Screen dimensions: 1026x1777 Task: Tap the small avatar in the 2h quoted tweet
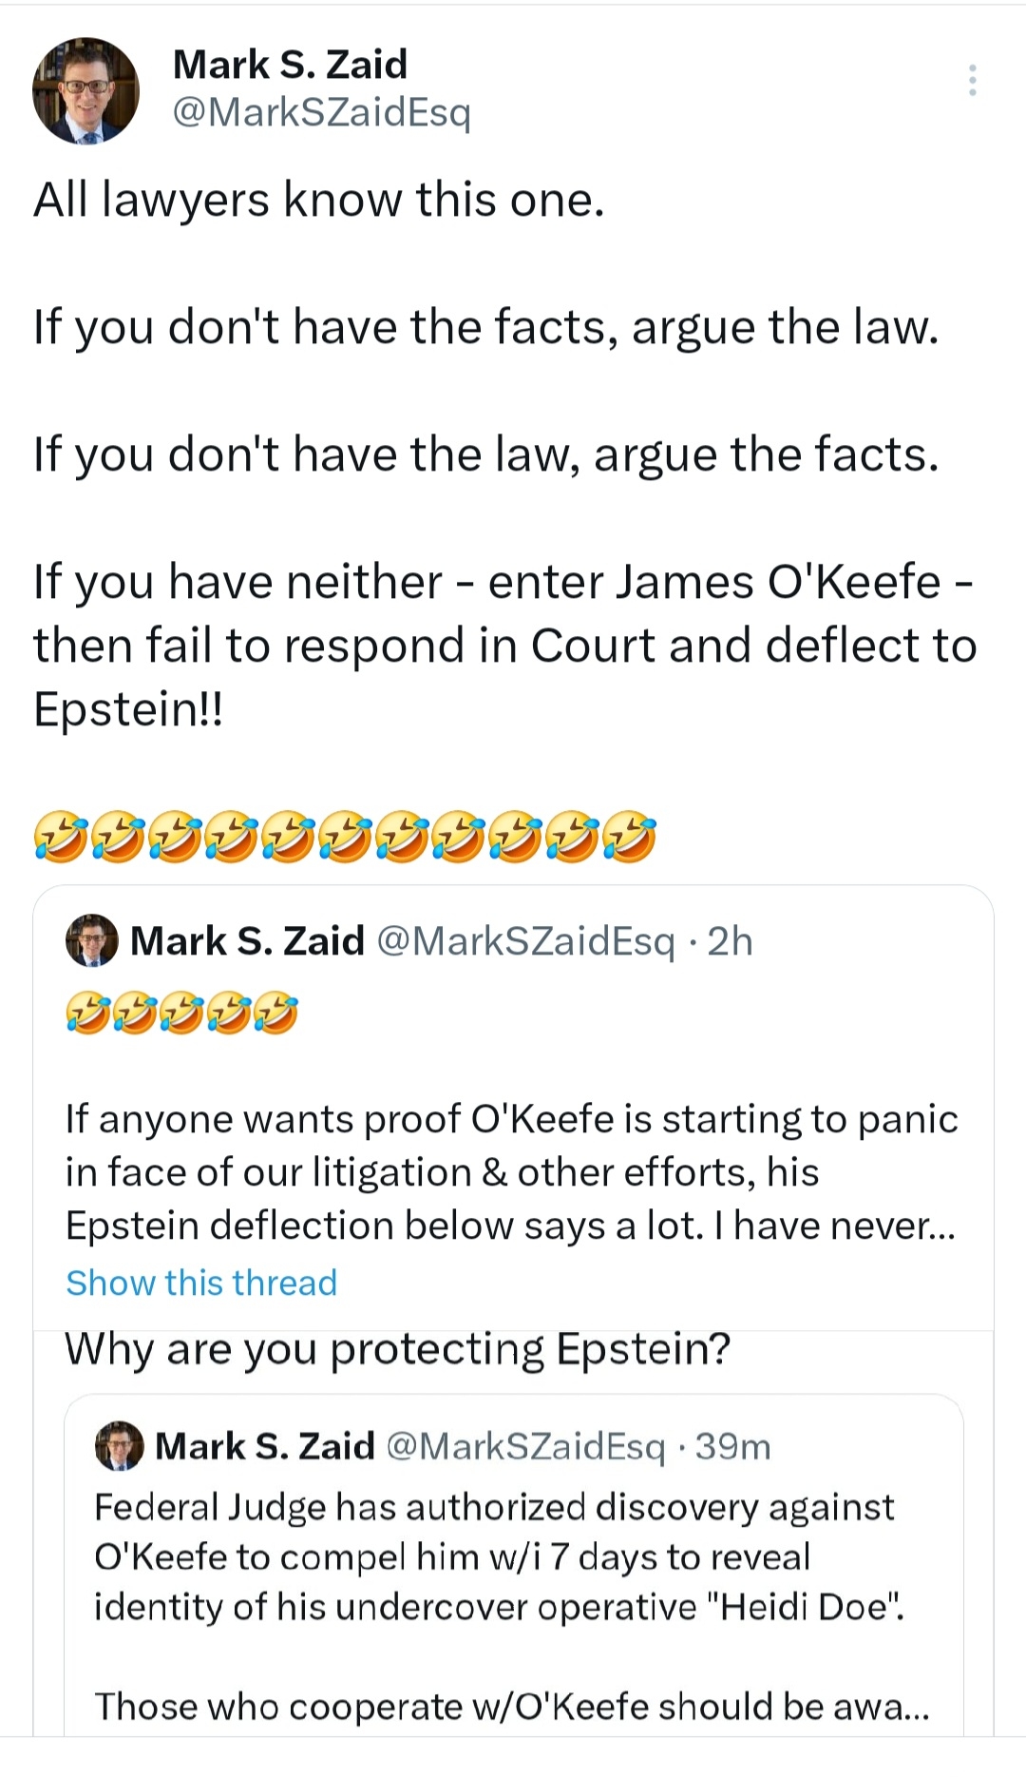(91, 941)
